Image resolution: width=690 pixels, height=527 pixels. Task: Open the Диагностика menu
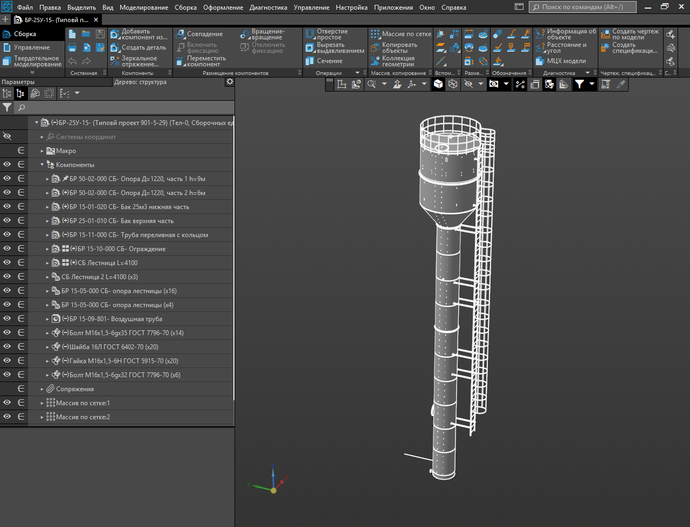tap(268, 8)
